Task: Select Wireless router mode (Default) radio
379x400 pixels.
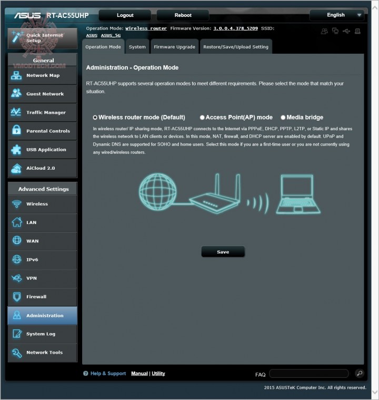Action: click(95, 118)
